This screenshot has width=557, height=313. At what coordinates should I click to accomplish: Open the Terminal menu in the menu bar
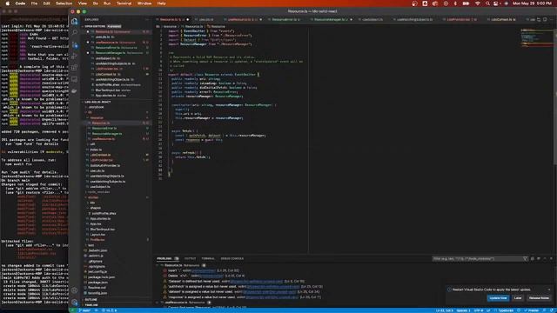pyautogui.click(x=124, y=3)
